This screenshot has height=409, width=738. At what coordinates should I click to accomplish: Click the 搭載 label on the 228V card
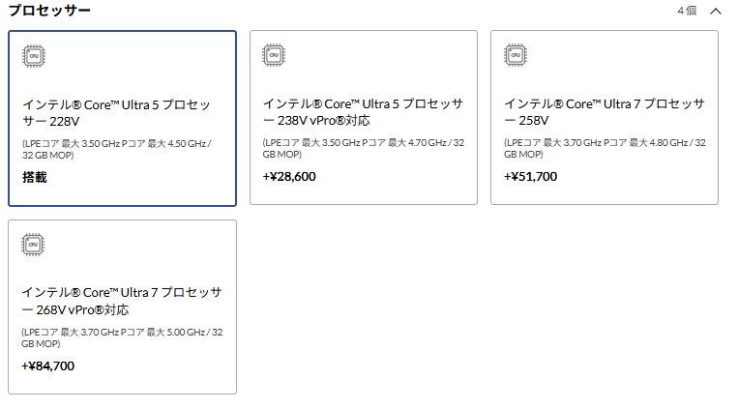click(x=35, y=178)
